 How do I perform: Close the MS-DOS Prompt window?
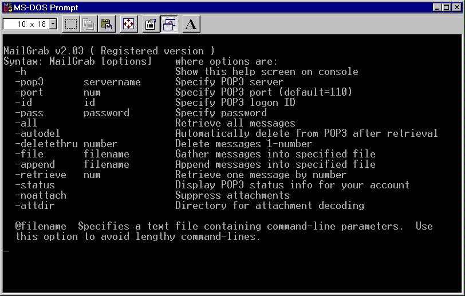click(457, 7)
